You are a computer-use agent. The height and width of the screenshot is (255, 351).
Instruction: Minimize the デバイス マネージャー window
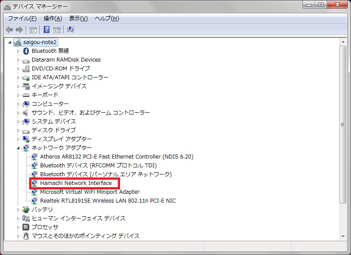[x=309, y=4]
